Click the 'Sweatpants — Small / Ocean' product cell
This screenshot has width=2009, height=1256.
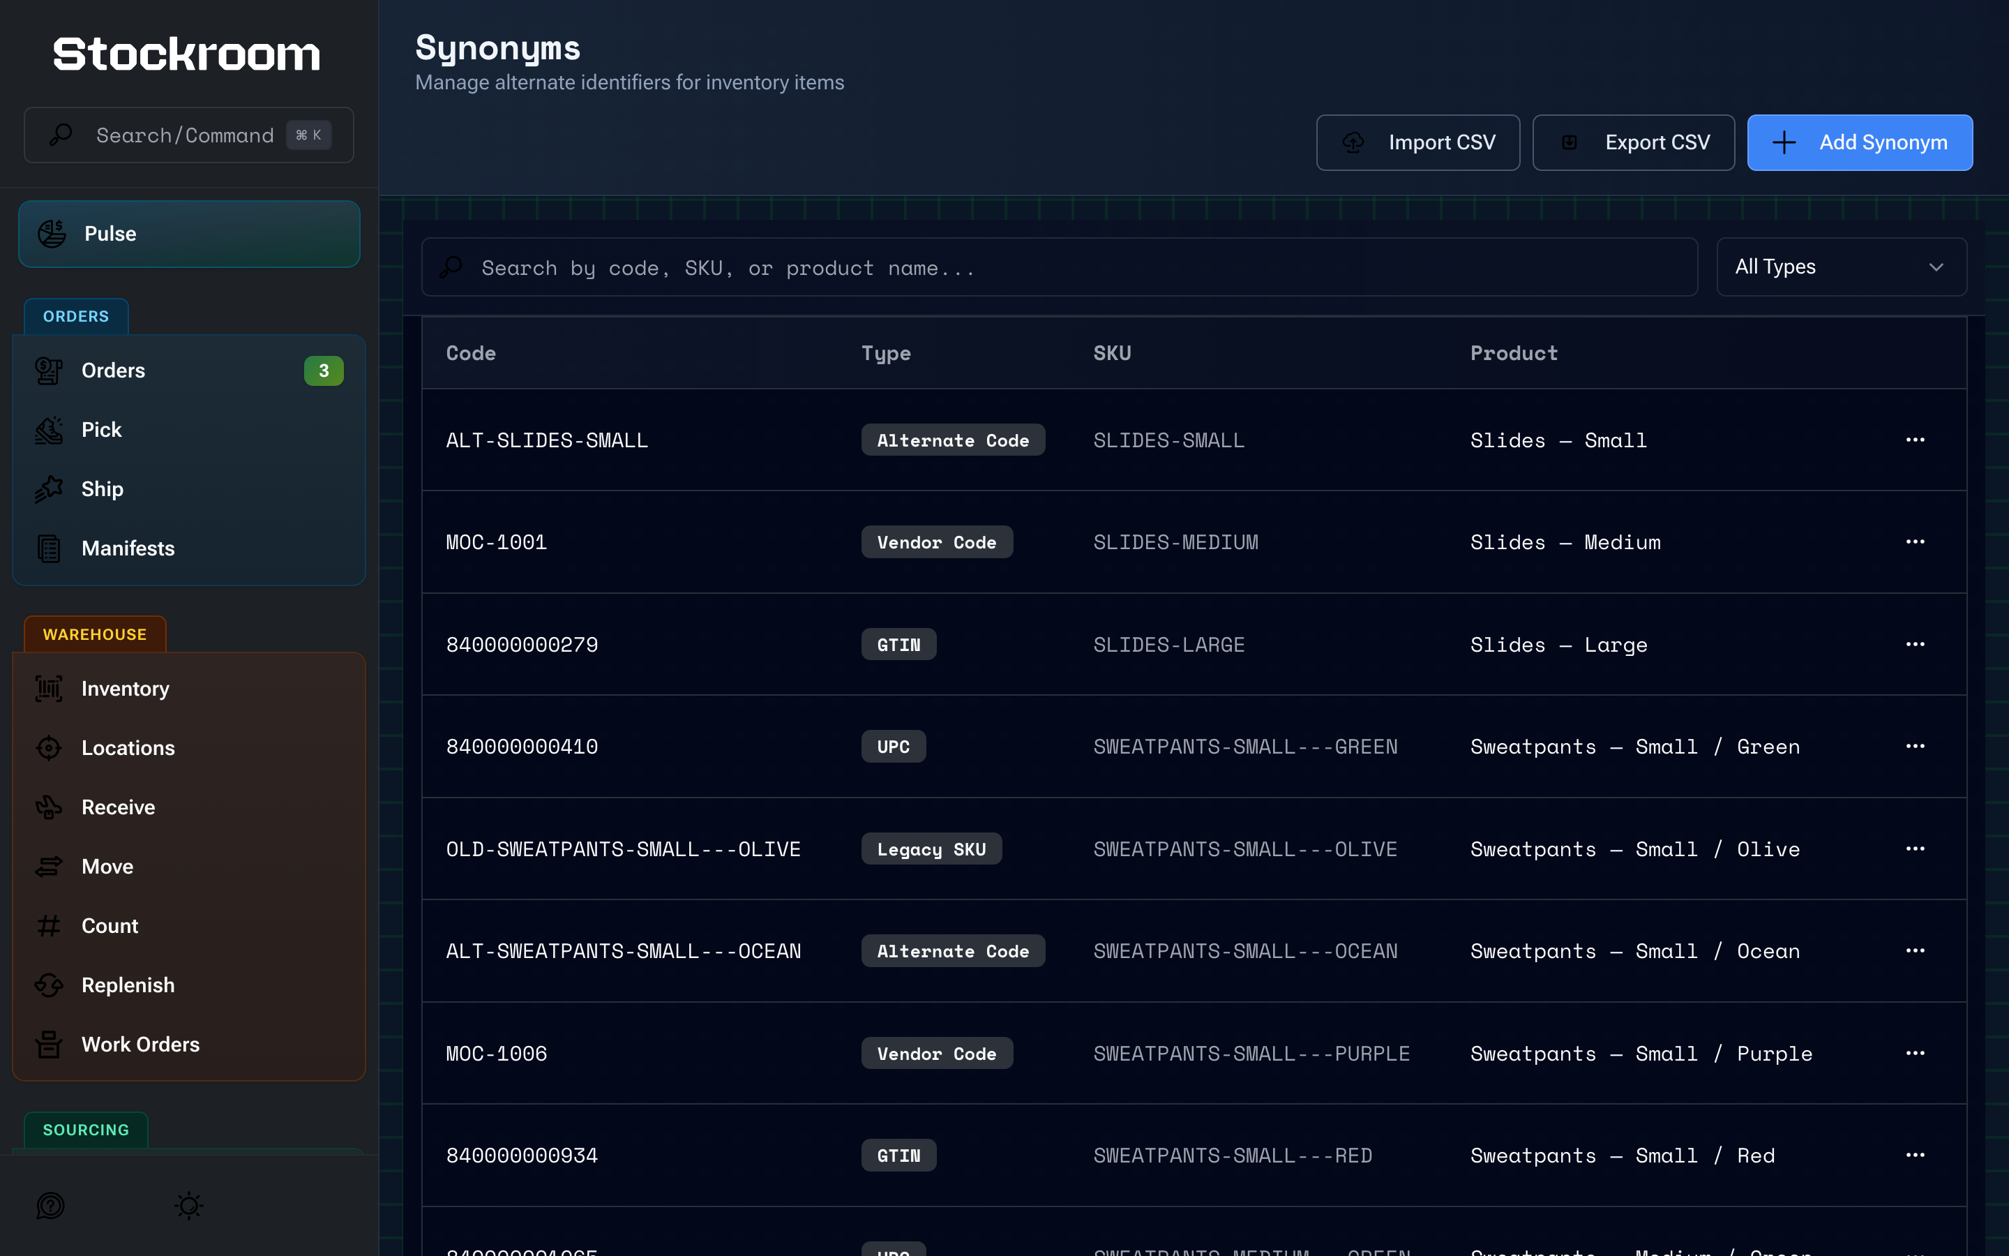[1634, 951]
